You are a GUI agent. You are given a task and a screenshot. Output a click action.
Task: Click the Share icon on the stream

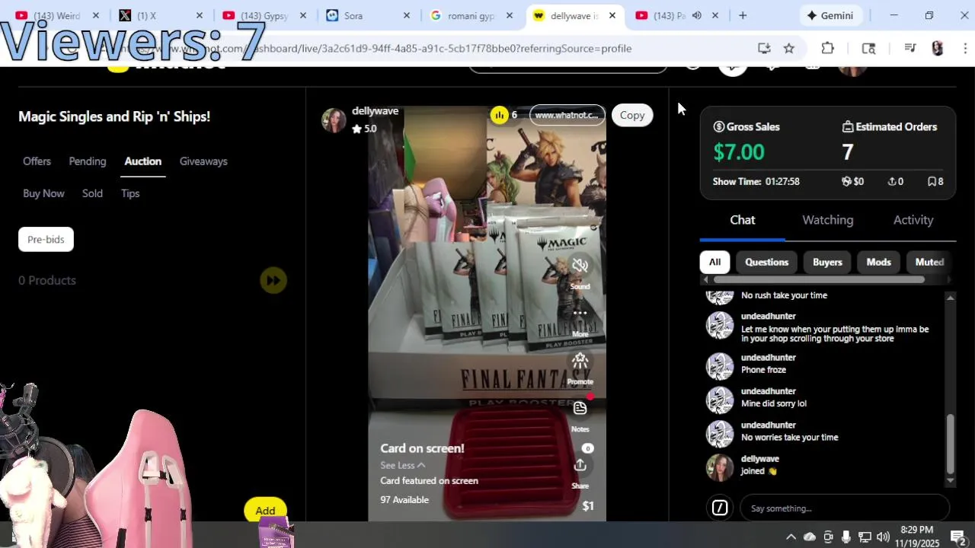580,465
